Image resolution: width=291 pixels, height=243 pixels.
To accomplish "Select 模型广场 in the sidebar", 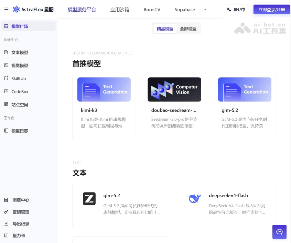I will pyautogui.click(x=28, y=26).
